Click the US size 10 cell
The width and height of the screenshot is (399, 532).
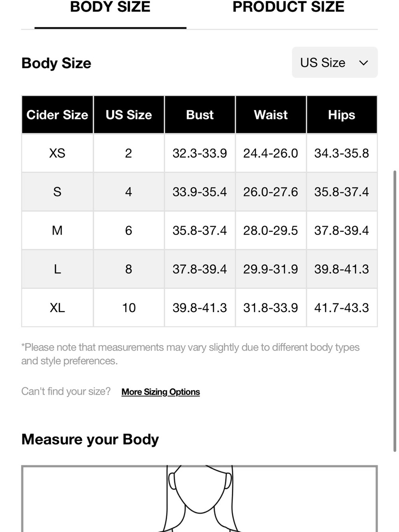point(129,308)
